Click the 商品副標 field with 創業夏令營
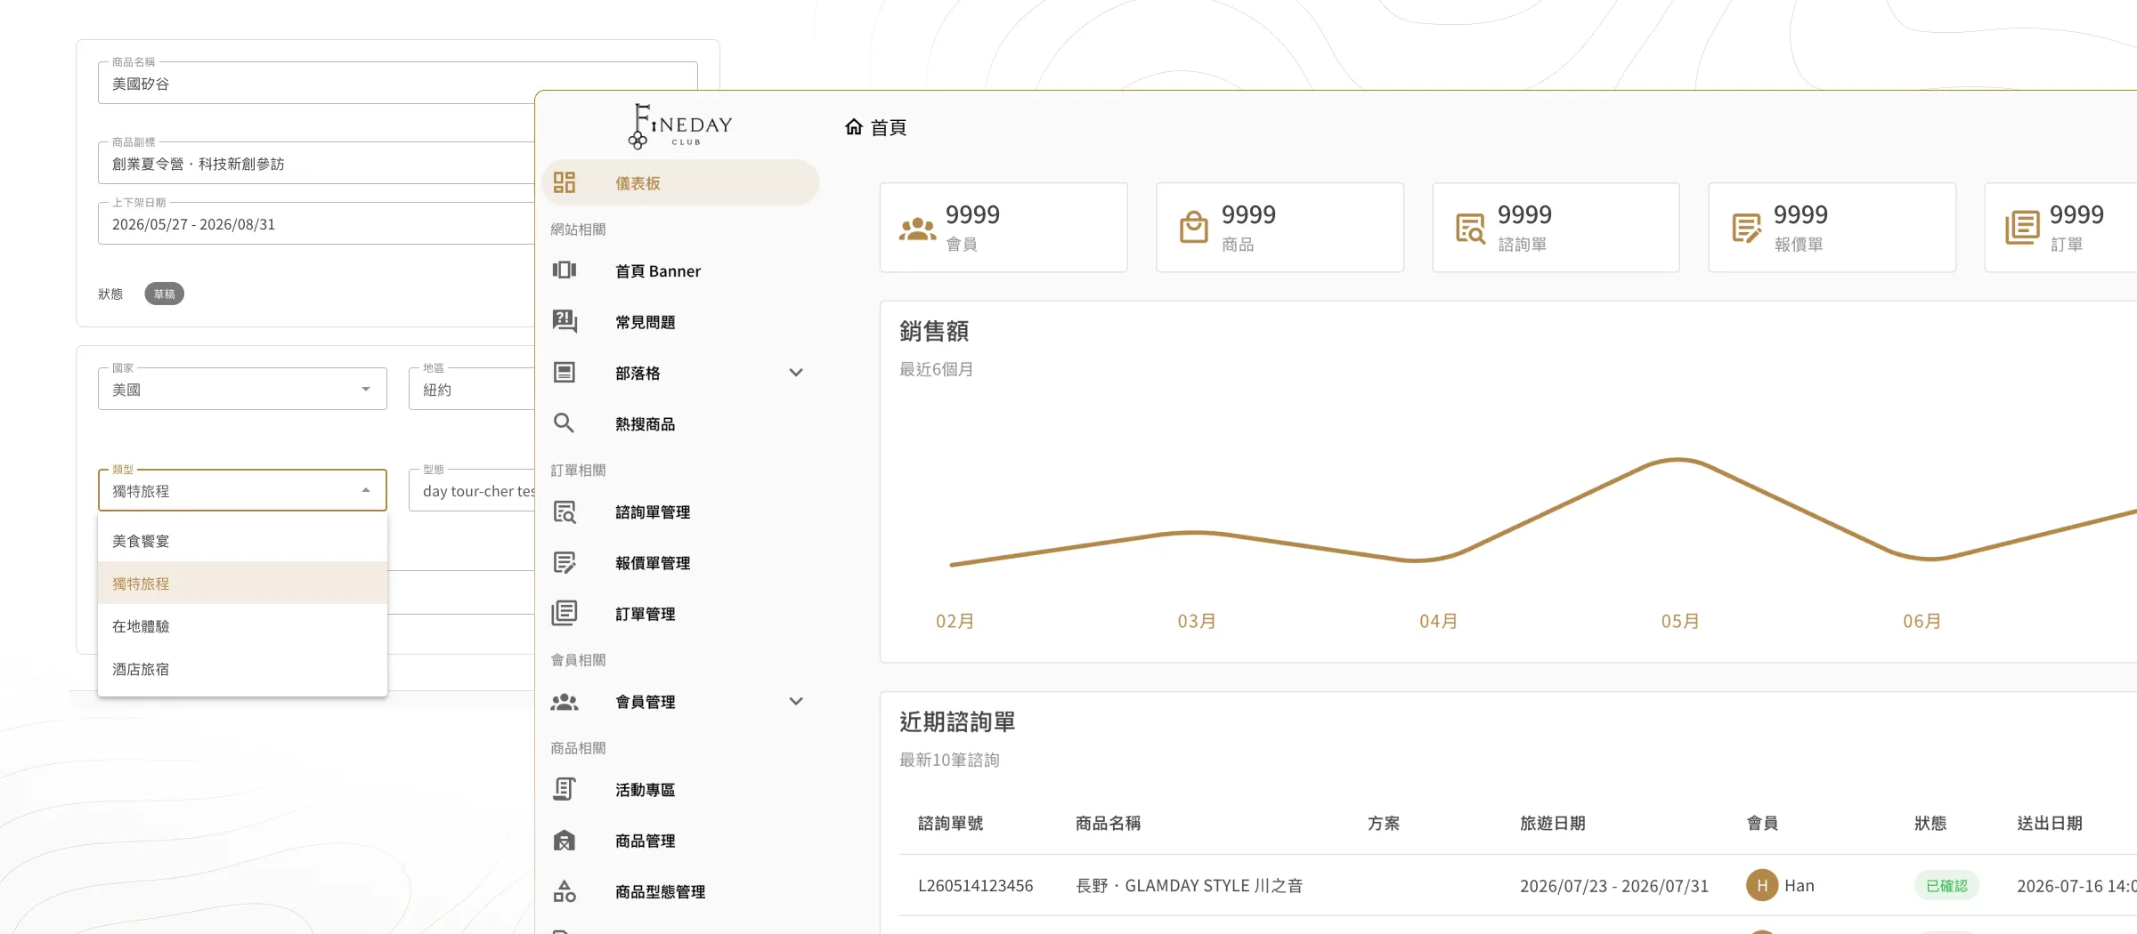2137x934 pixels. point(316,163)
